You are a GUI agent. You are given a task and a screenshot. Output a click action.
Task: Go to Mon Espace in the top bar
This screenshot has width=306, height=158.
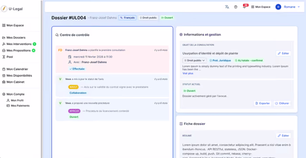pyautogui.click(x=261, y=7)
